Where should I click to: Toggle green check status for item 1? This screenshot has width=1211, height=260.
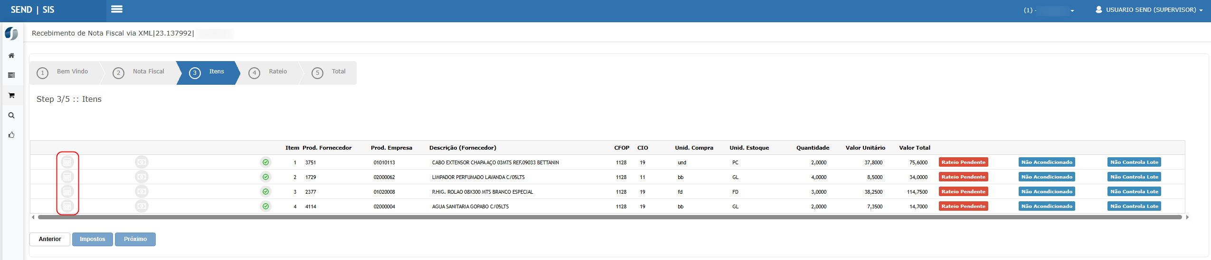point(266,162)
